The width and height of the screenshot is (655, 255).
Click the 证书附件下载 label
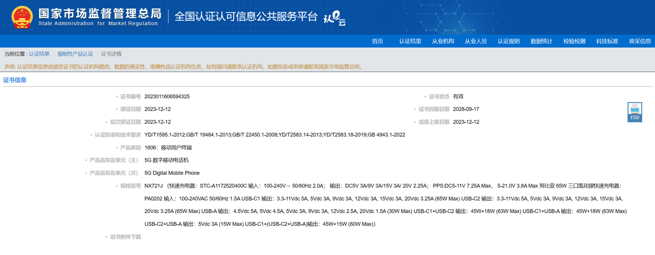tap(126, 237)
